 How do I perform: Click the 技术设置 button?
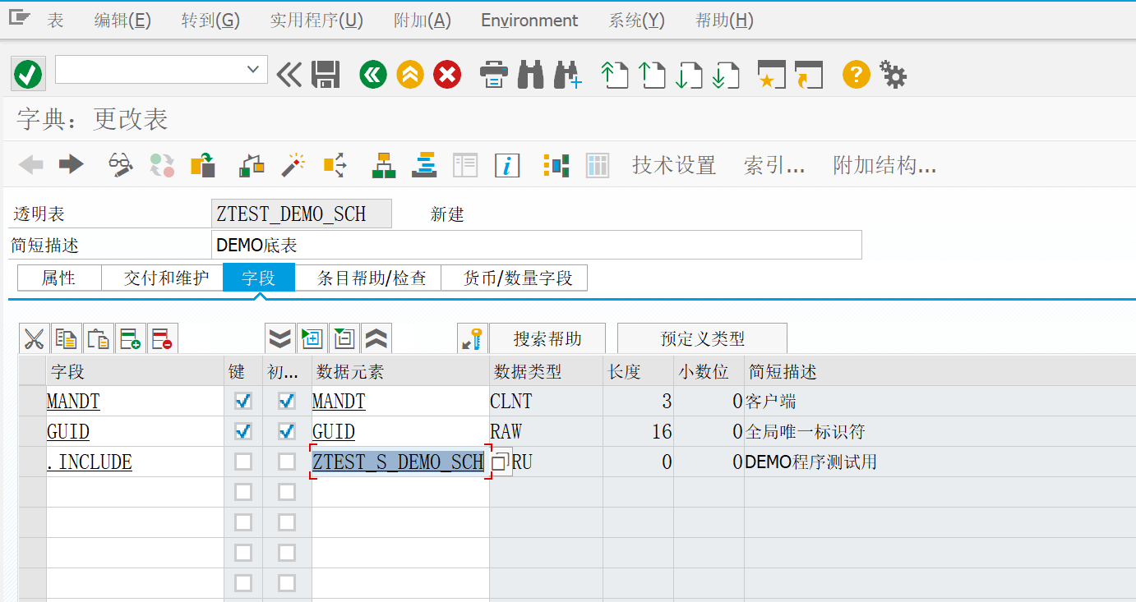click(674, 165)
